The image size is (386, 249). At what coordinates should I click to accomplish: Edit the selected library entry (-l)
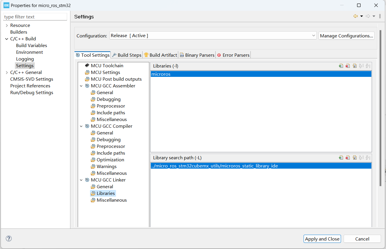point(354,66)
